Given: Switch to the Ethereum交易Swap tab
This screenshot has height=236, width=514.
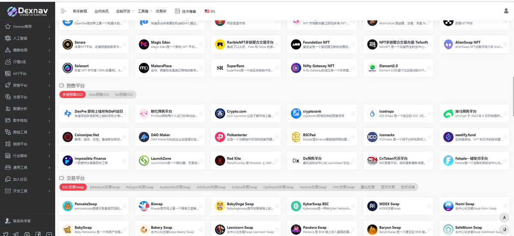Looking at the screenshot, I should pyautogui.click(x=105, y=187).
